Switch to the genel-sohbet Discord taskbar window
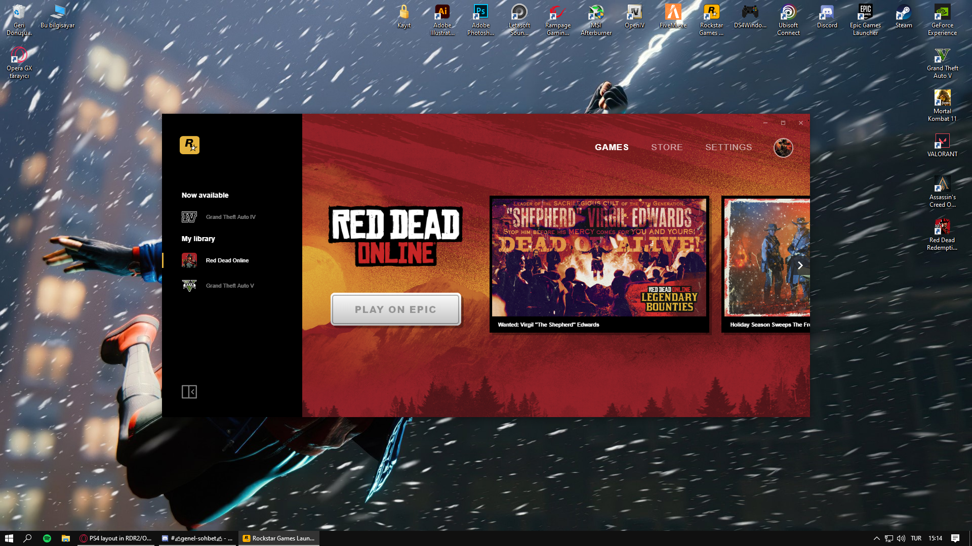Screen dimensions: 972x546 click(197, 538)
